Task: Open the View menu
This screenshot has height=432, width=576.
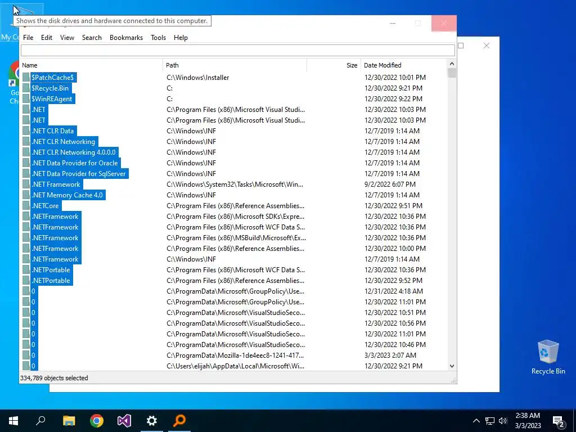Action: [x=67, y=38]
